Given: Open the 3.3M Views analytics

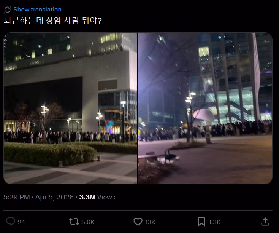Looking at the screenshot, I should (97, 197).
